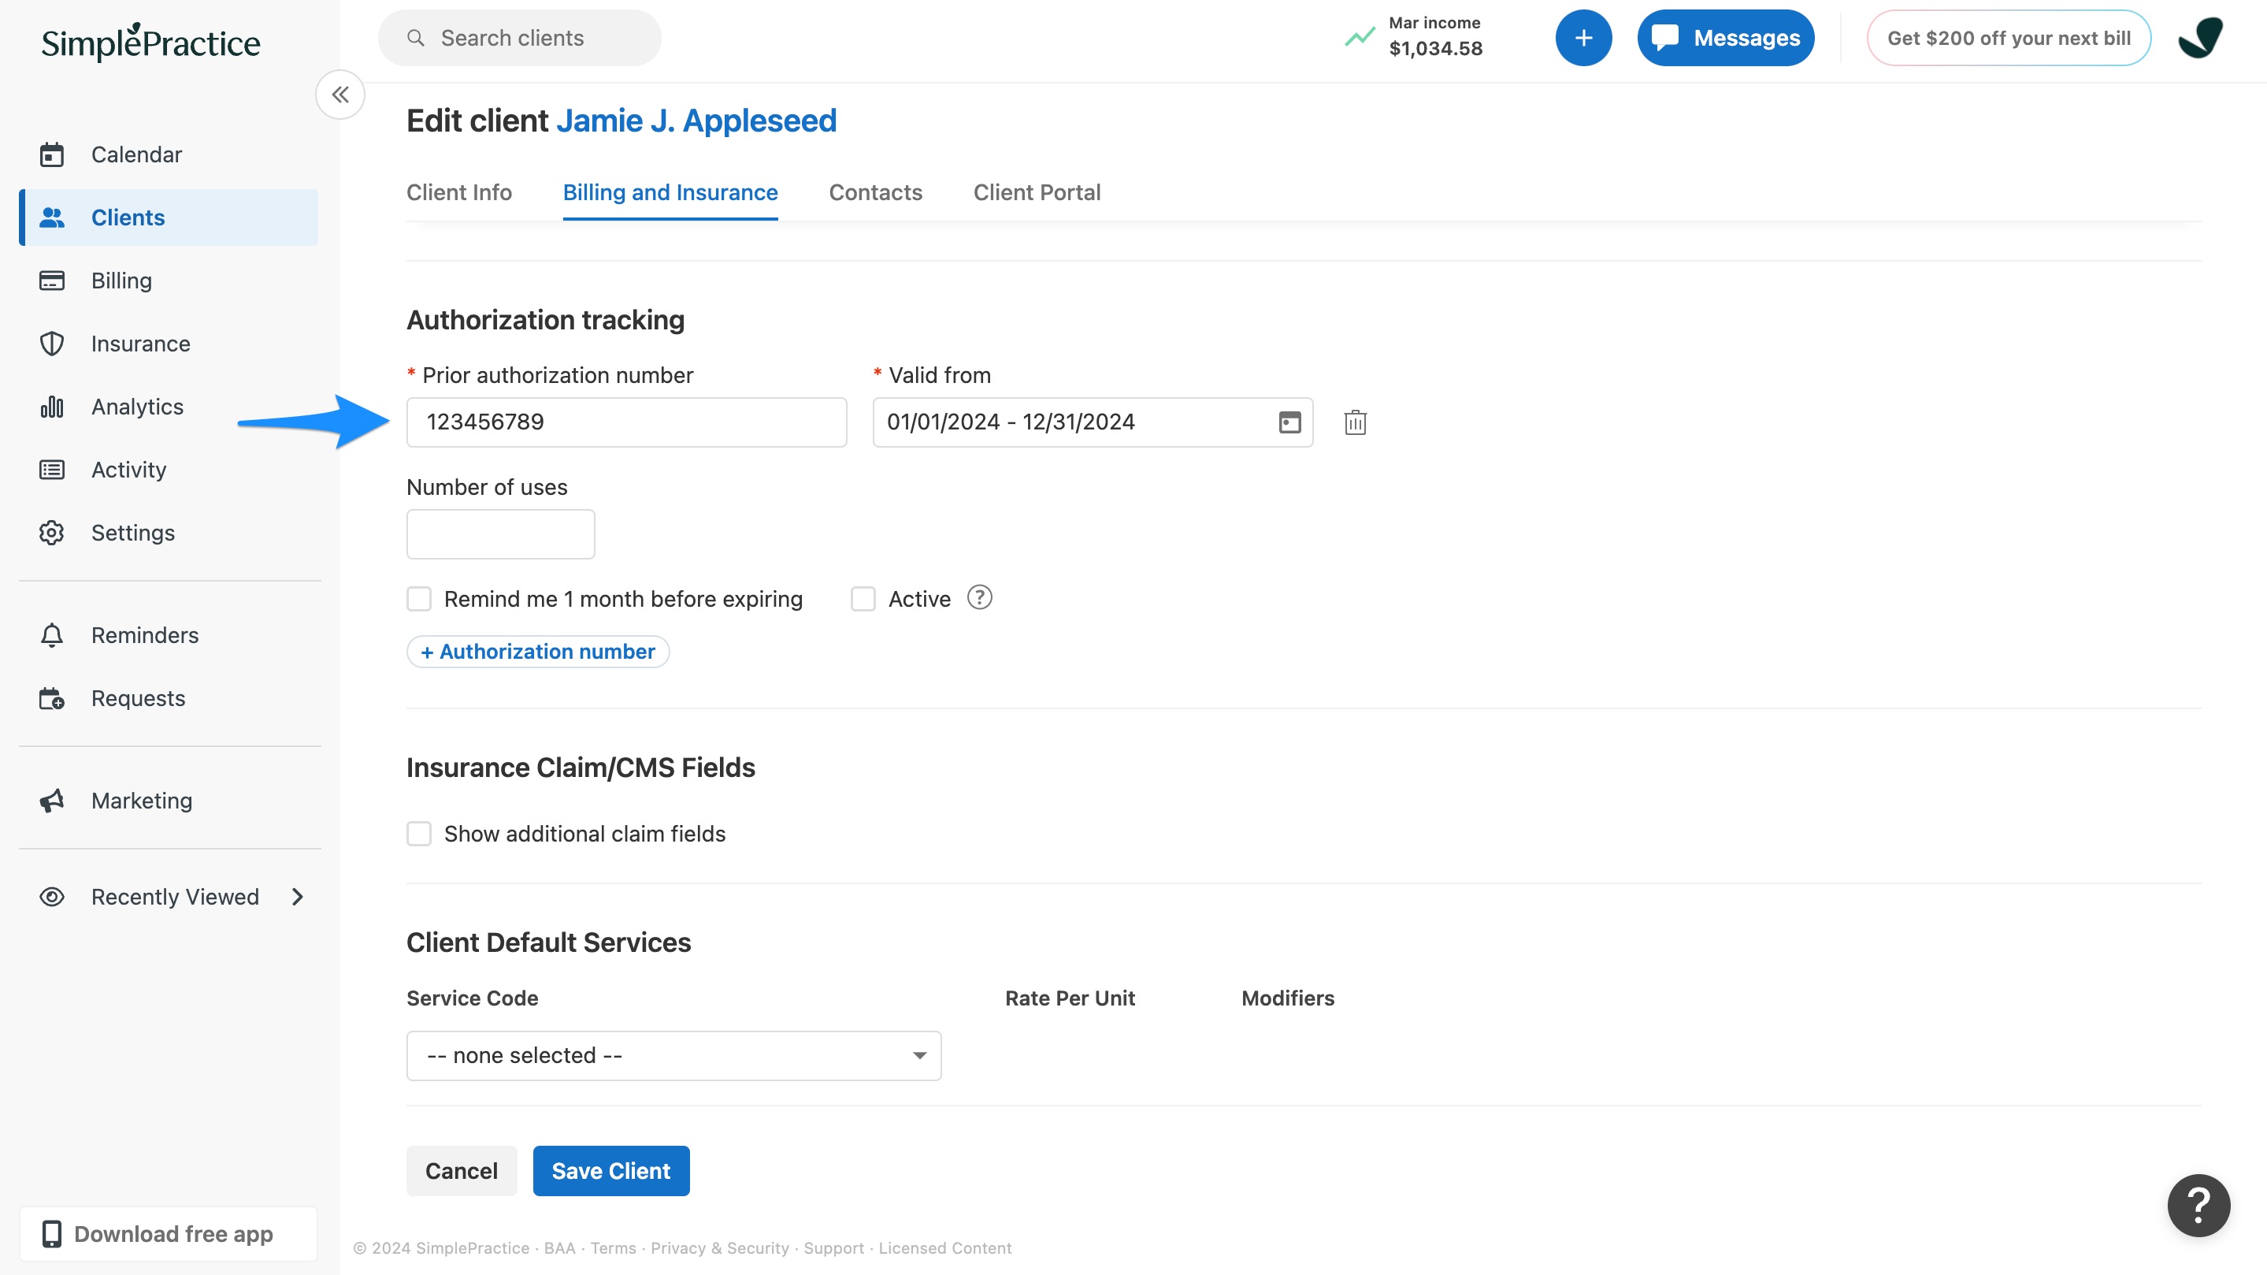2267x1275 pixels.
Task: Click the Marketing megaphone icon
Action: [52, 801]
